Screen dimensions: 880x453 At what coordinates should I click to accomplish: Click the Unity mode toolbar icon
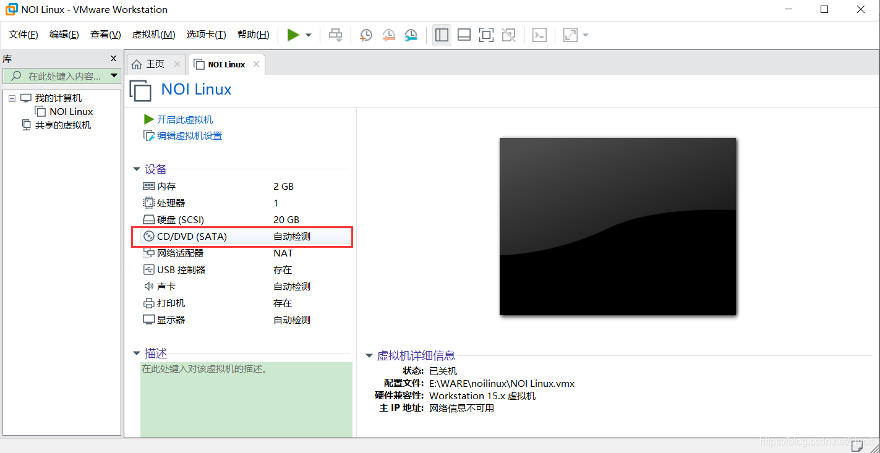pyautogui.click(x=508, y=35)
